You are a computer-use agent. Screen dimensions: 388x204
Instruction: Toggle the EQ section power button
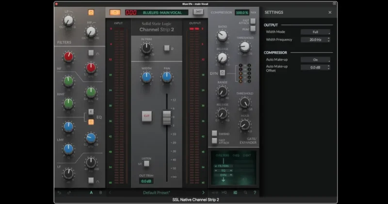pos(91,122)
